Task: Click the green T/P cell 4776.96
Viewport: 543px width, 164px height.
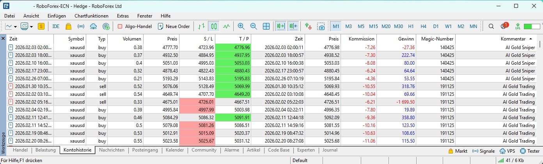Action: pos(233,47)
